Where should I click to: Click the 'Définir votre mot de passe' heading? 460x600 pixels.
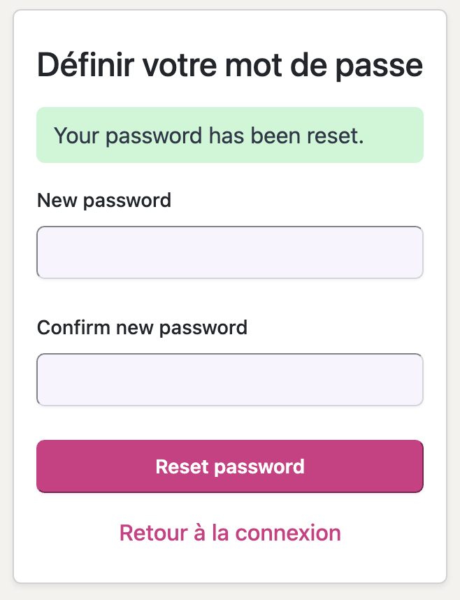tap(230, 66)
